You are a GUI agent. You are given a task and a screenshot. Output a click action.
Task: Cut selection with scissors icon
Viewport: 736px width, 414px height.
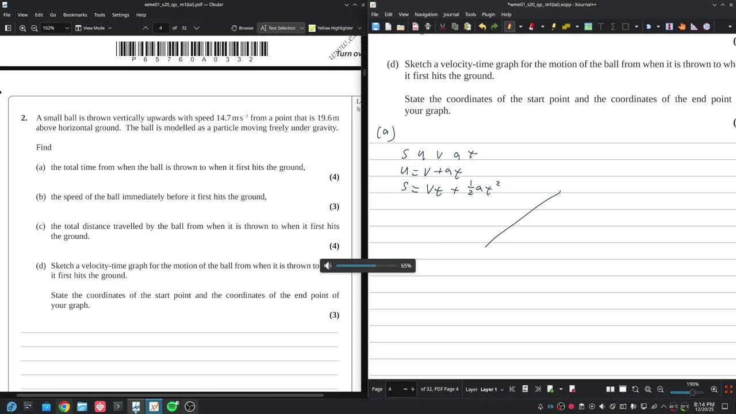[x=443, y=26]
